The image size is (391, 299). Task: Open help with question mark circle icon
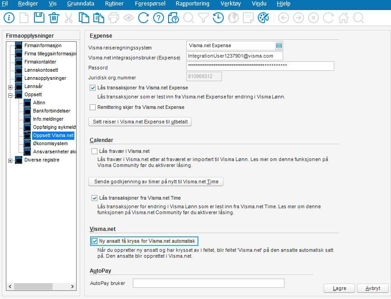tap(159, 18)
